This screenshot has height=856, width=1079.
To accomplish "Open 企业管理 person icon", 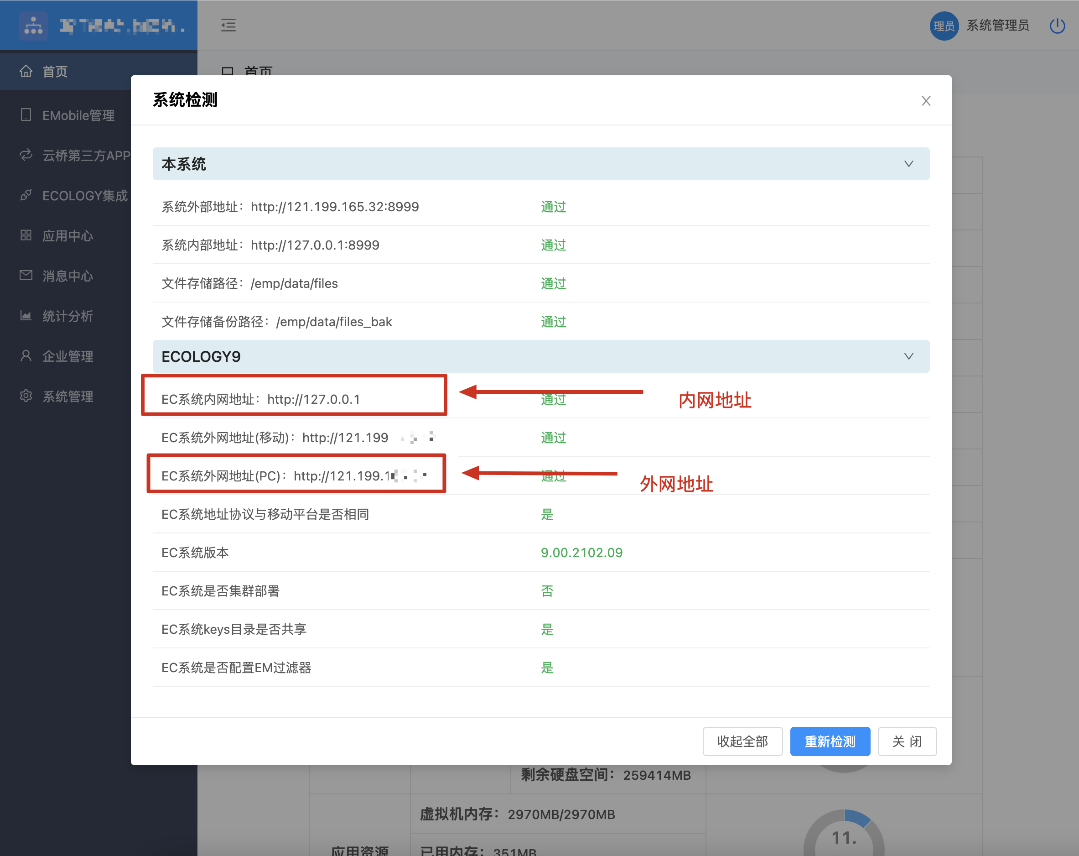I will point(26,355).
